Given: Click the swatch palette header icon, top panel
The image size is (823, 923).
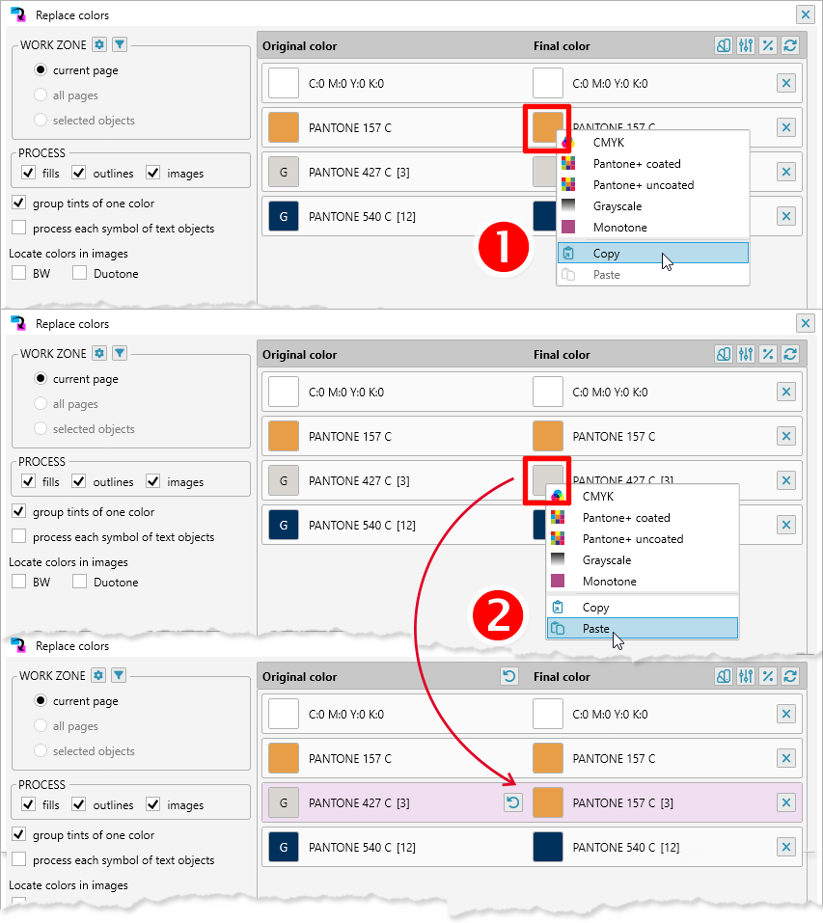Looking at the screenshot, I should (724, 45).
